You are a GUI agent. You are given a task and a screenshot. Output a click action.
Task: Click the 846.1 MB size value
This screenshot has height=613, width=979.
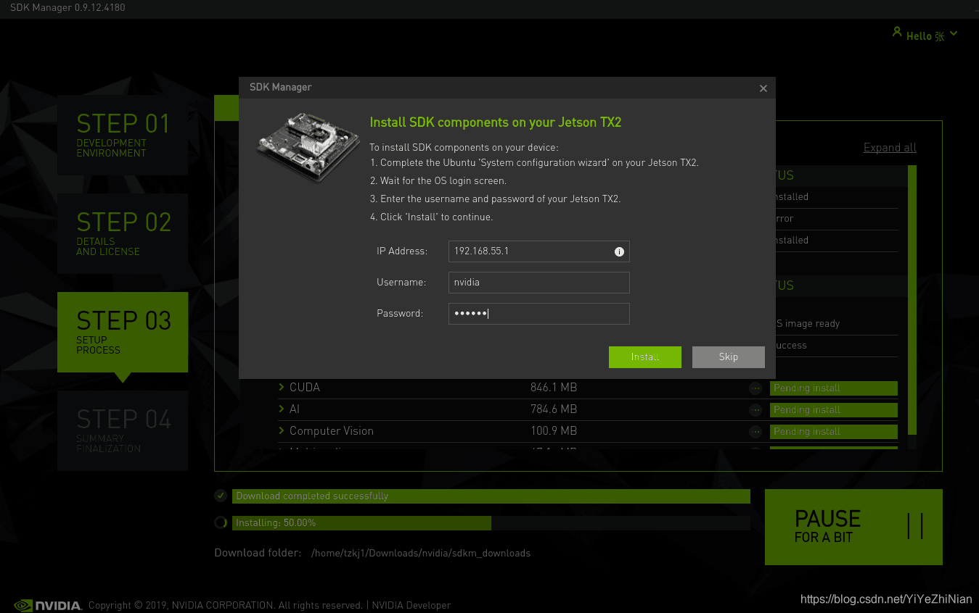554,388
